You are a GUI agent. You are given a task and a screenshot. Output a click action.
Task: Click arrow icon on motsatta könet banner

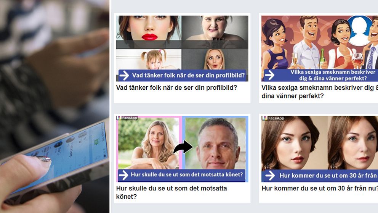pyautogui.click(x=123, y=175)
